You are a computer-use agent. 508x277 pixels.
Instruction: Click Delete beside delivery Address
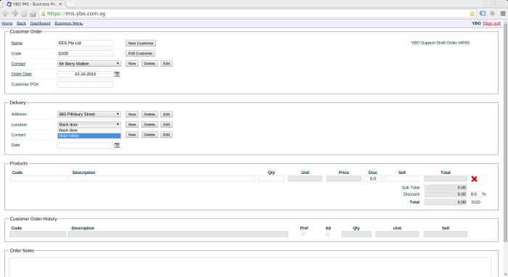click(149, 115)
